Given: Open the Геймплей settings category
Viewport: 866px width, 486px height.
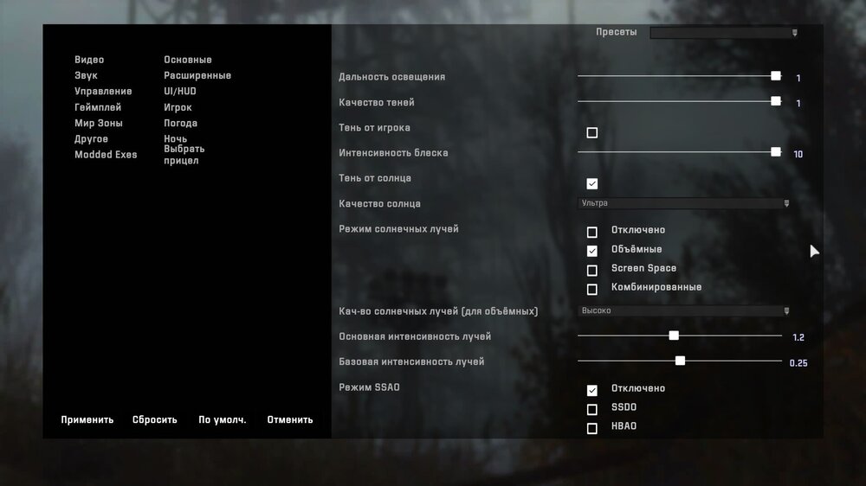Looking at the screenshot, I should [98, 107].
